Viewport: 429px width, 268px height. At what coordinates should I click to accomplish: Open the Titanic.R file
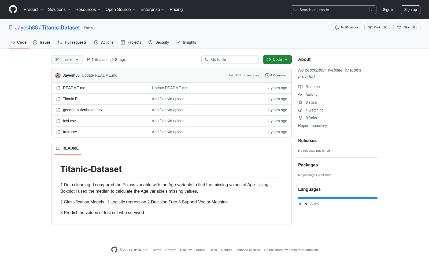tap(70, 99)
